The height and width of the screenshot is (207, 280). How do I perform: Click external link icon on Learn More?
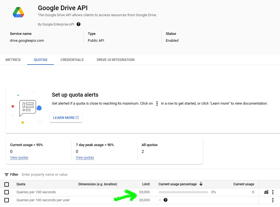(77, 118)
